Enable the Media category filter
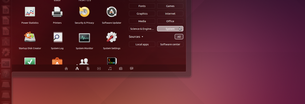The image size is (305, 104). click(x=142, y=21)
